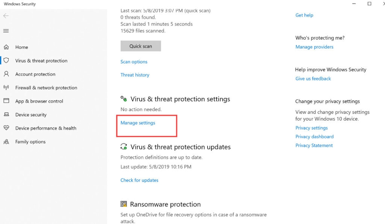
Task: Click Manage settings link
Action: (138, 123)
